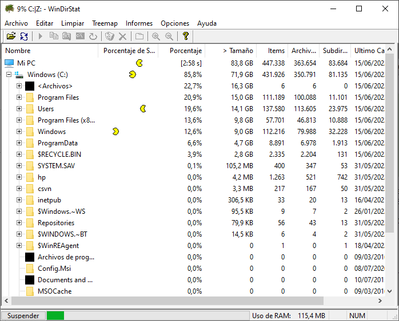The image size is (399, 321).
Task: Click the Explorer here toolbar icon
Action: (67, 36)
